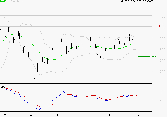167x117 pixels.
Task: Click the red 903 resistance value
Action: [160, 26]
